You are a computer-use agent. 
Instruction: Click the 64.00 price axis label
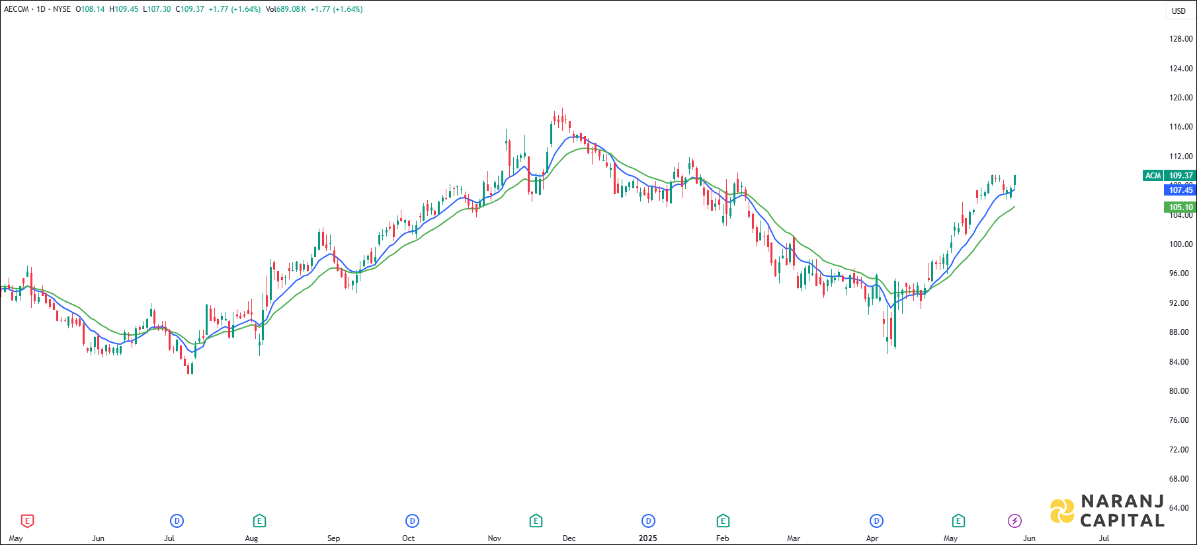pyautogui.click(x=1179, y=508)
